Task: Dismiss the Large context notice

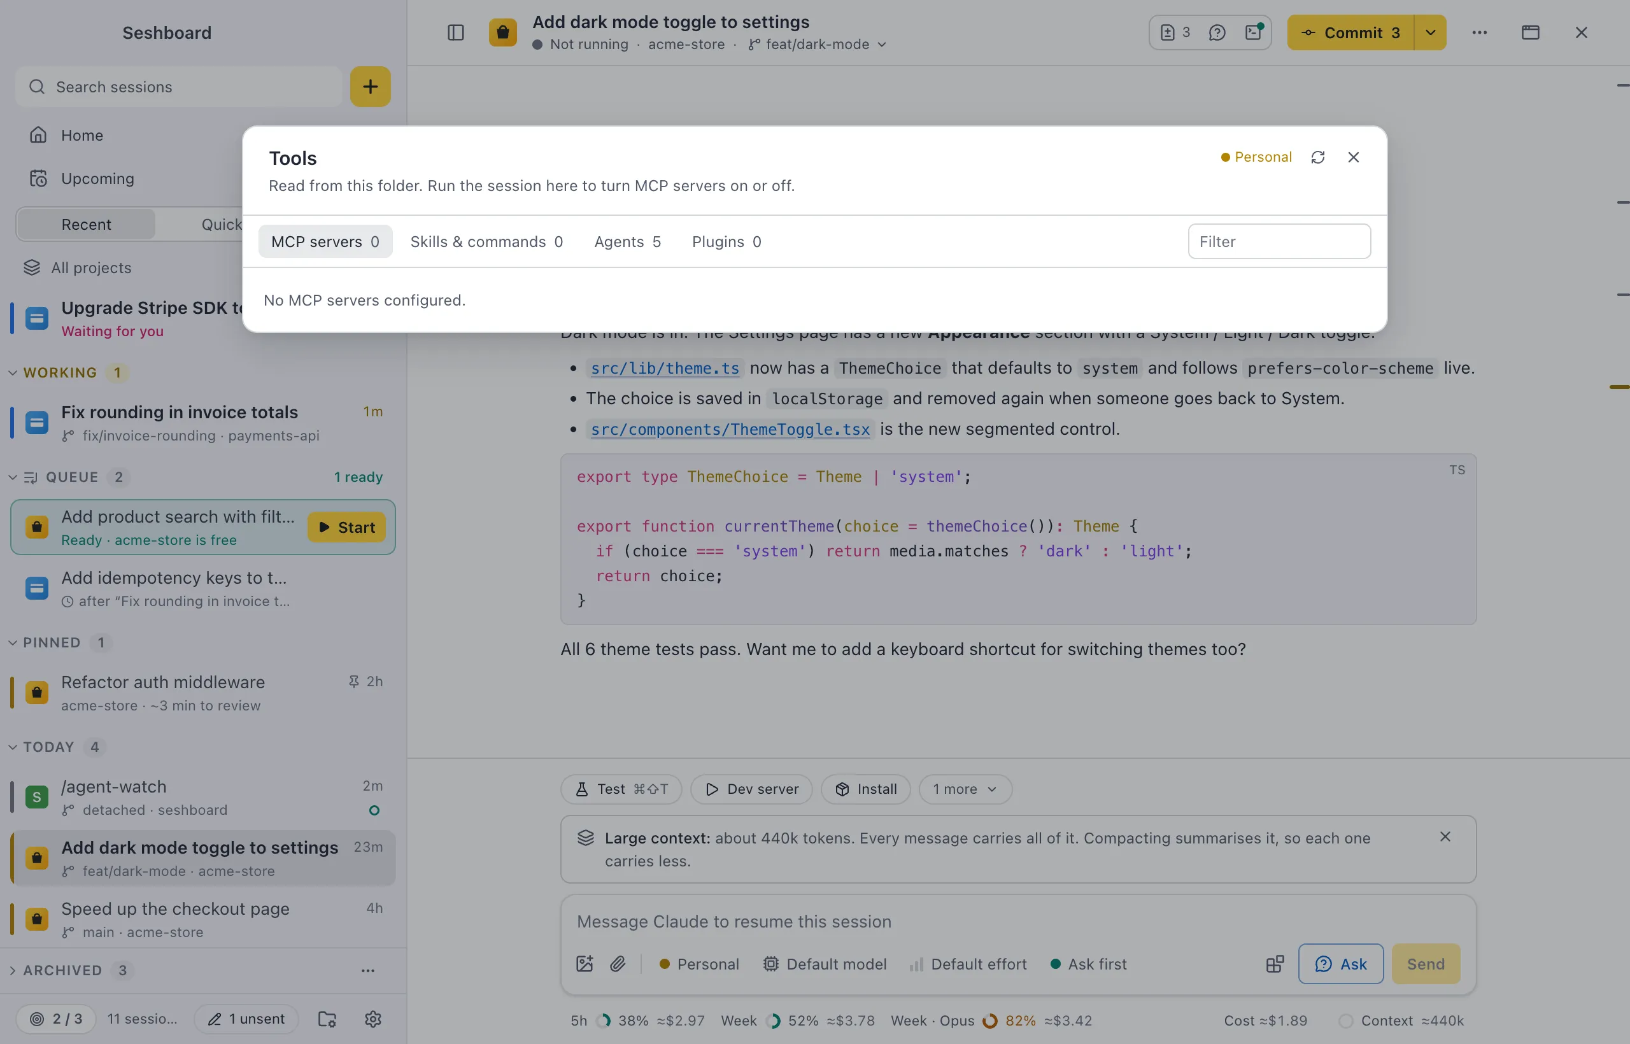Action: click(x=1445, y=837)
